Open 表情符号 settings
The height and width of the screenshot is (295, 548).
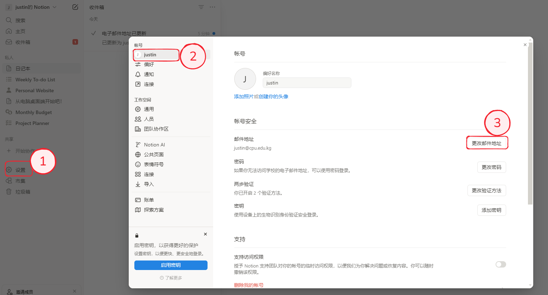point(172,164)
